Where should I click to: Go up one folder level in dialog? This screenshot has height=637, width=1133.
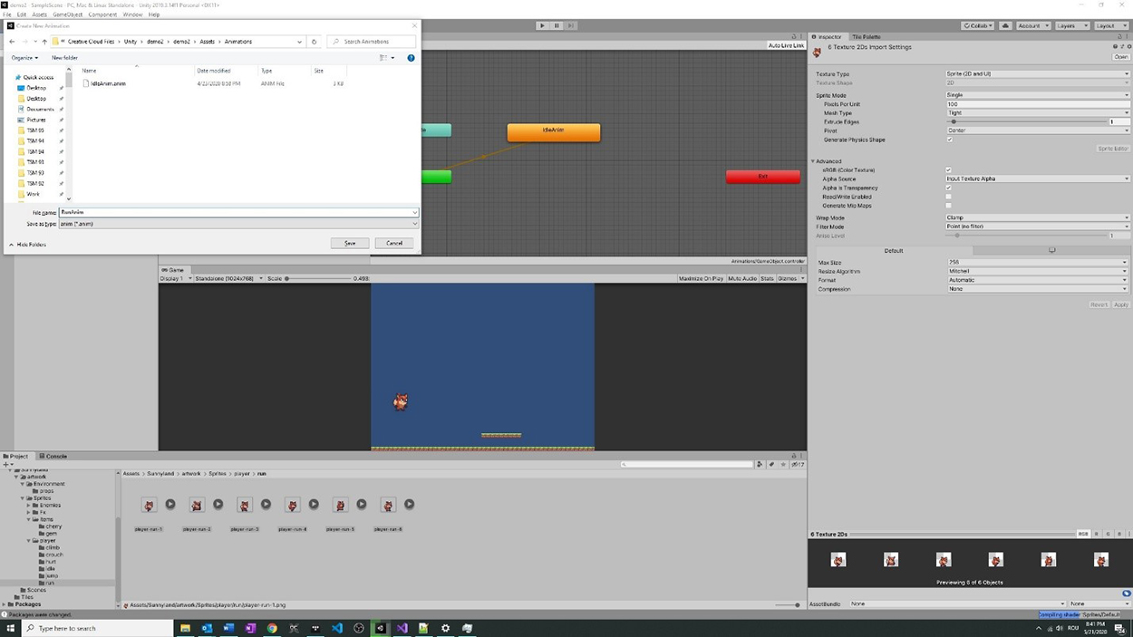[44, 42]
